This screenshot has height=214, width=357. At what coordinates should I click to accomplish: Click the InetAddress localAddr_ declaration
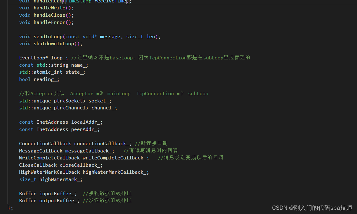[61, 122]
